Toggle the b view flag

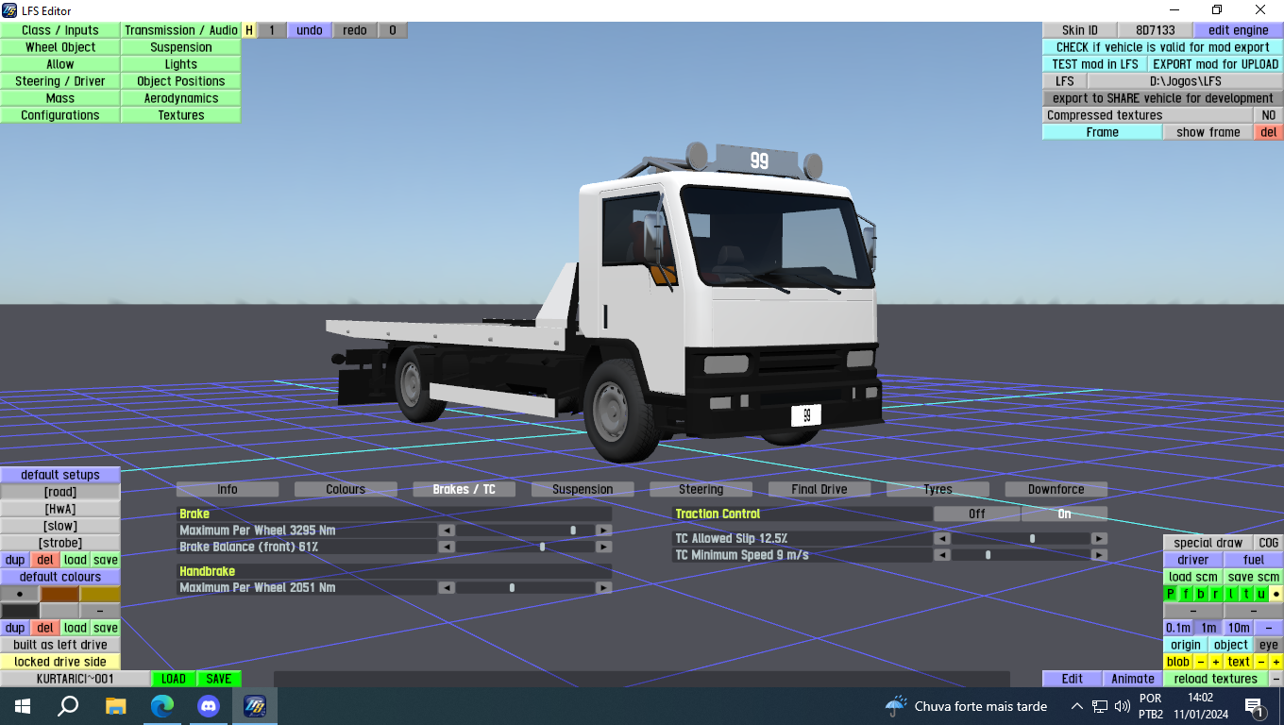[1201, 595]
